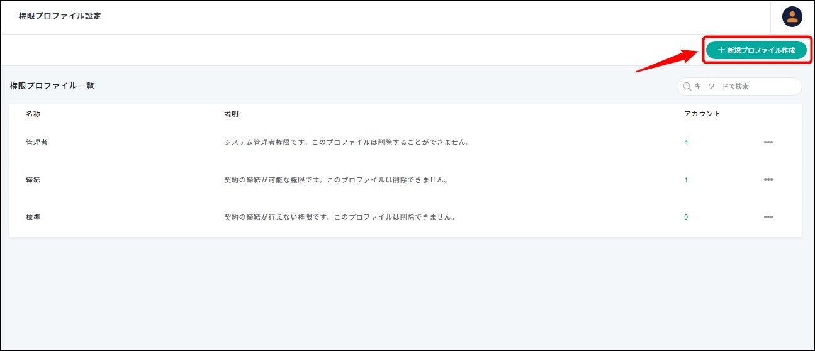Select the 標準 profile name
The height and width of the screenshot is (351, 815).
click(33, 217)
